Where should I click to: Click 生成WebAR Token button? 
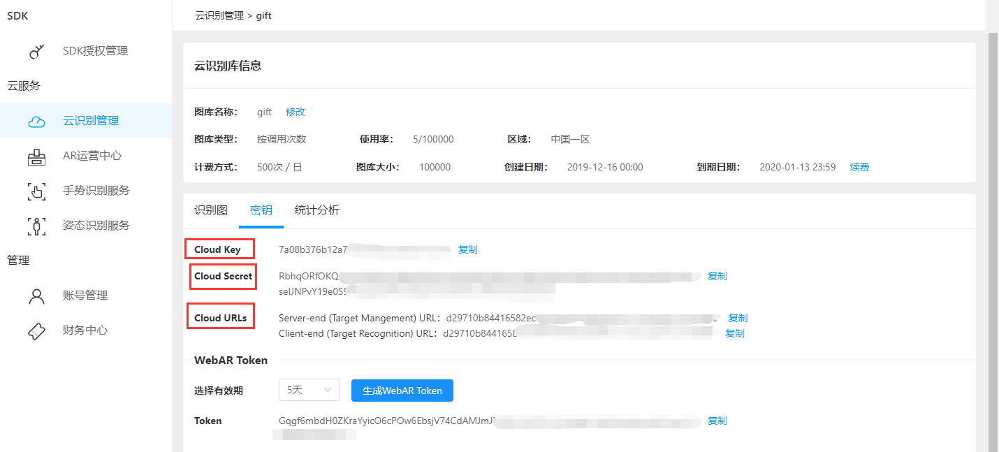click(402, 391)
